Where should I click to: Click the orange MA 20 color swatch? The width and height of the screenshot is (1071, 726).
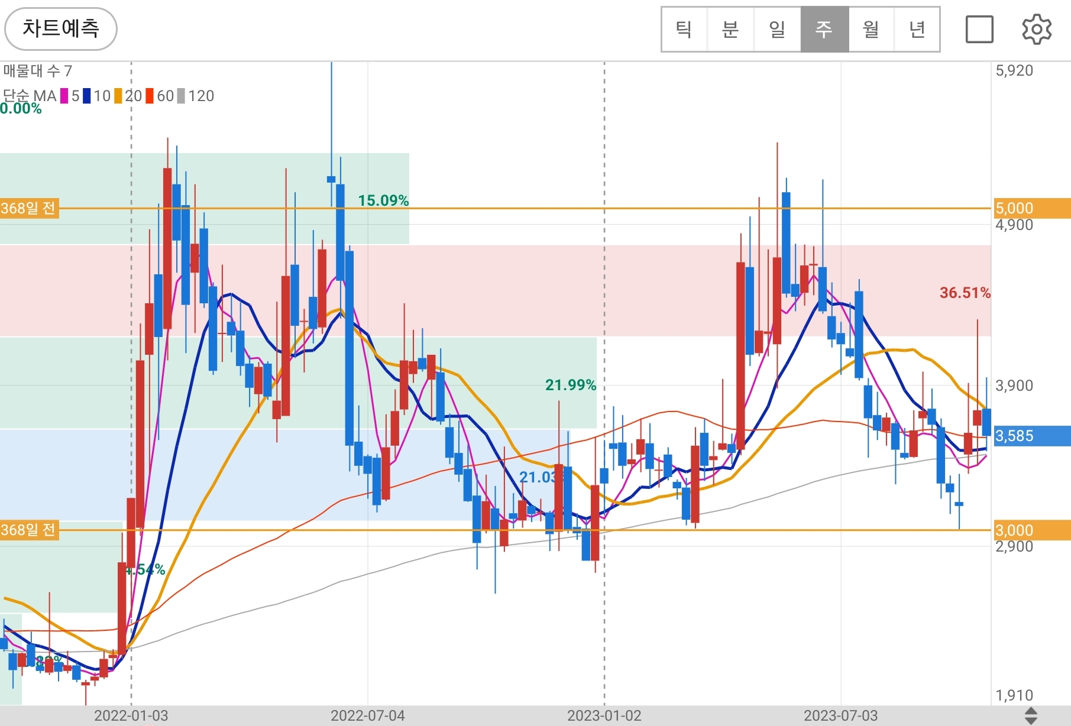118,96
